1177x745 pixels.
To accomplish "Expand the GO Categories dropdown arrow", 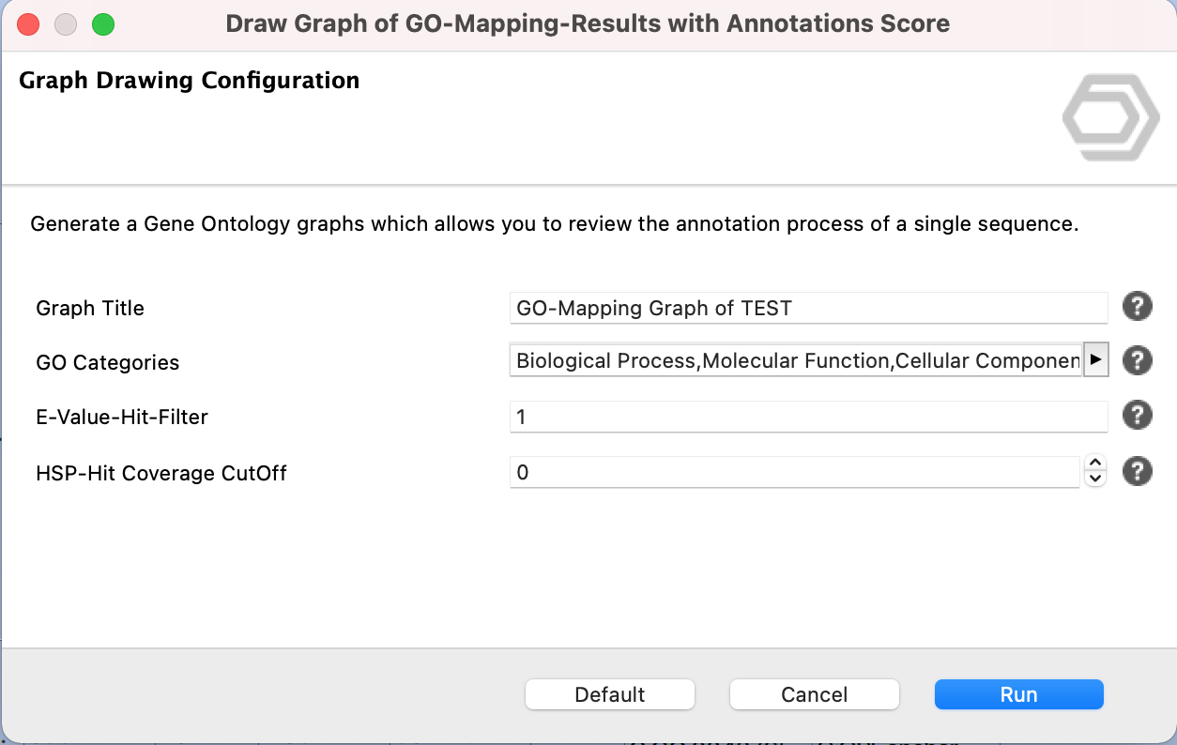I will click(x=1095, y=360).
